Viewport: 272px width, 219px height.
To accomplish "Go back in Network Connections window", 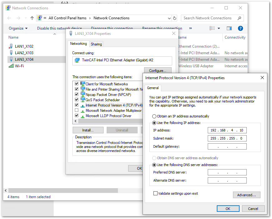I will pos(9,18).
